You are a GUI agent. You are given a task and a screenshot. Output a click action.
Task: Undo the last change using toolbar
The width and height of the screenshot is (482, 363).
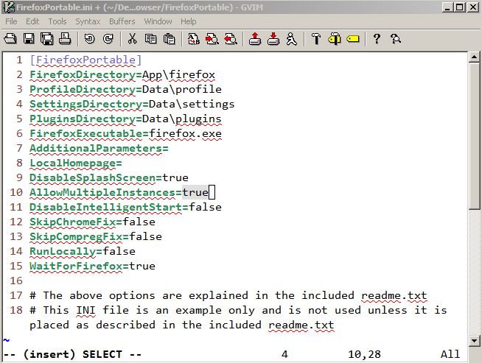(x=89, y=39)
